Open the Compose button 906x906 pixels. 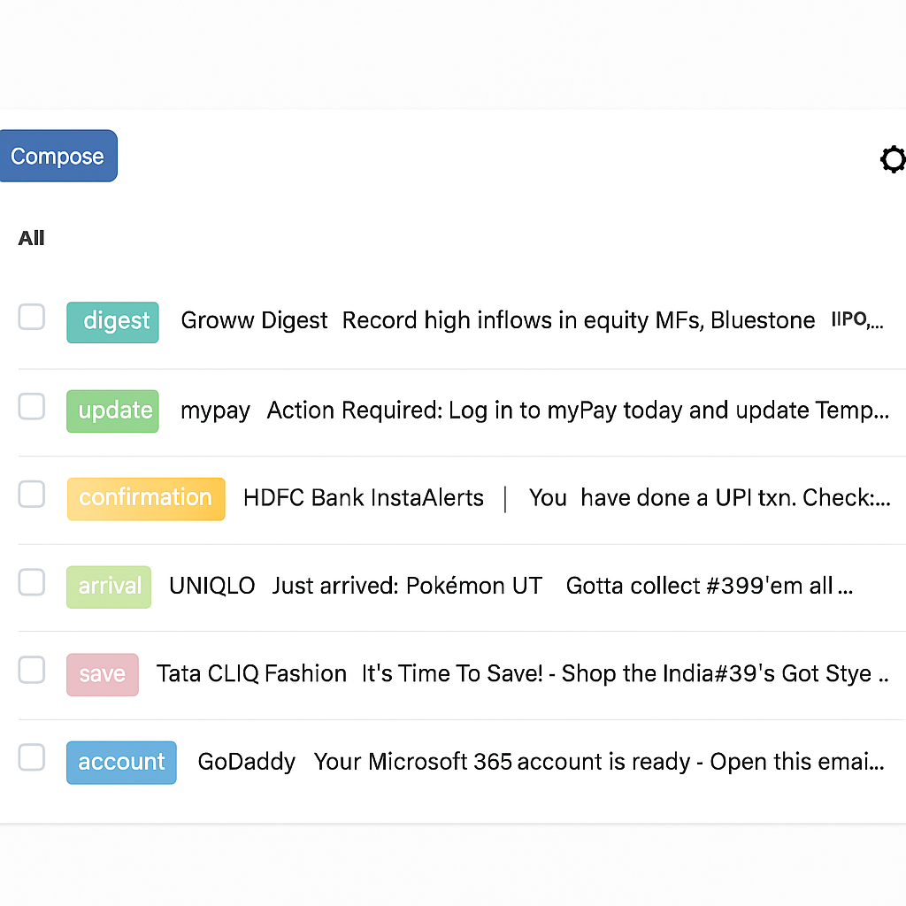pos(58,156)
